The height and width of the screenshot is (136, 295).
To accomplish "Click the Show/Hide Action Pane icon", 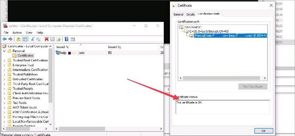I will (x=73, y=39).
